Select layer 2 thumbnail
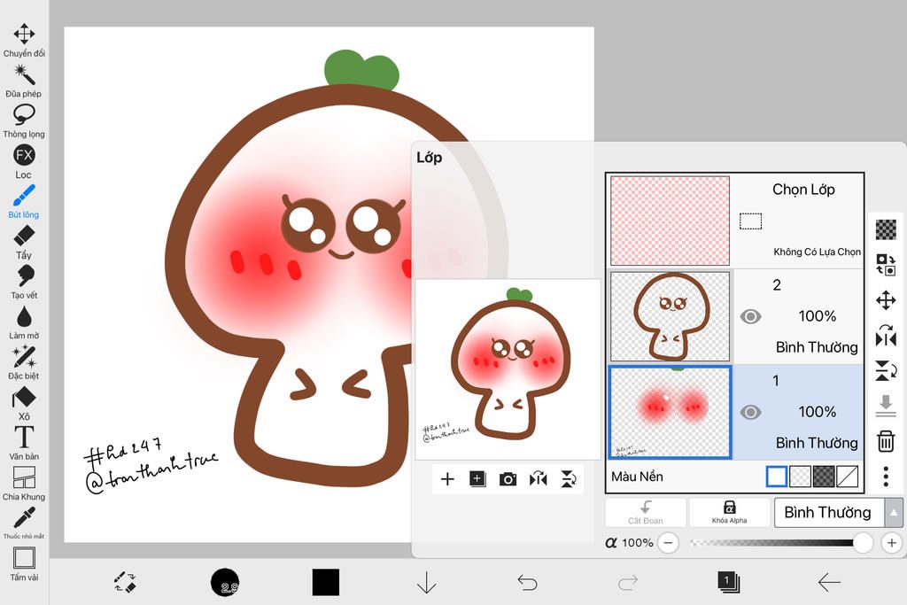Screen dimensions: 907x605 (670, 316)
